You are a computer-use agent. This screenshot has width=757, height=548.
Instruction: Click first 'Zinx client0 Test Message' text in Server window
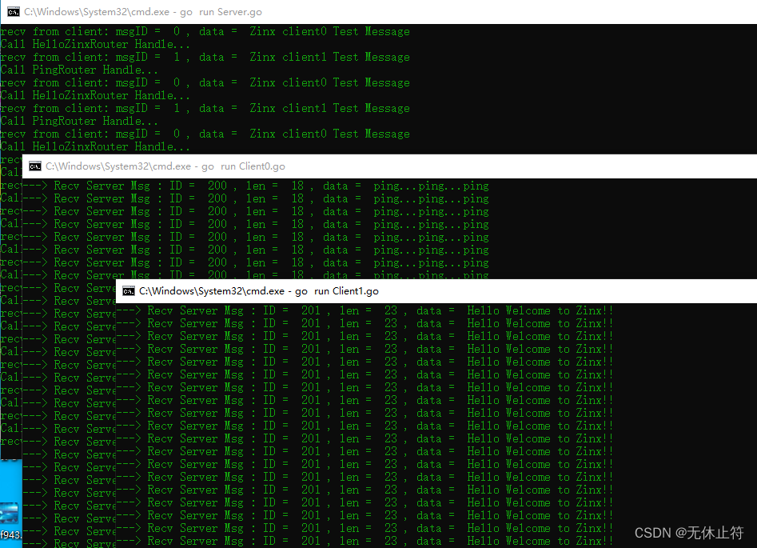(330, 31)
